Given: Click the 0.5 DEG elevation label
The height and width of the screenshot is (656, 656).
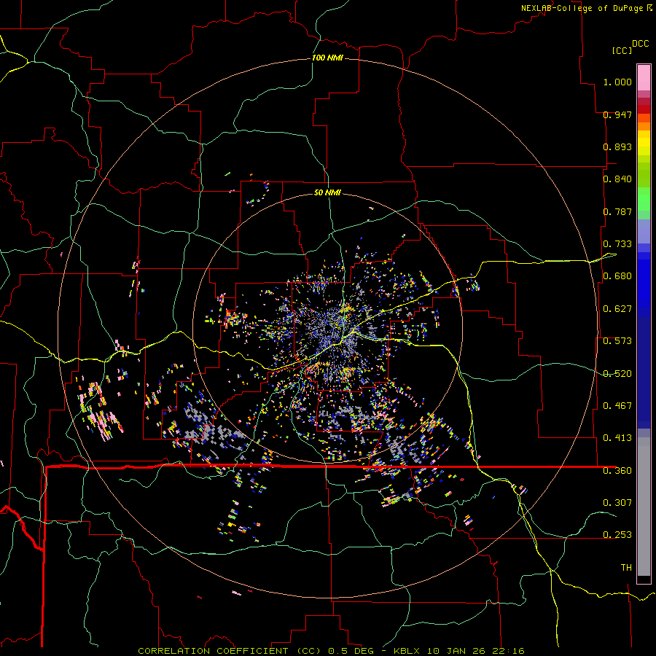Looking at the screenshot, I should (x=353, y=651).
